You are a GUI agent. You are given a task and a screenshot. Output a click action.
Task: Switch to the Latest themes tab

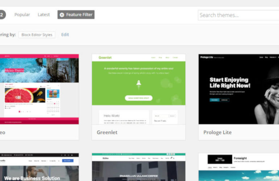[x=44, y=15]
